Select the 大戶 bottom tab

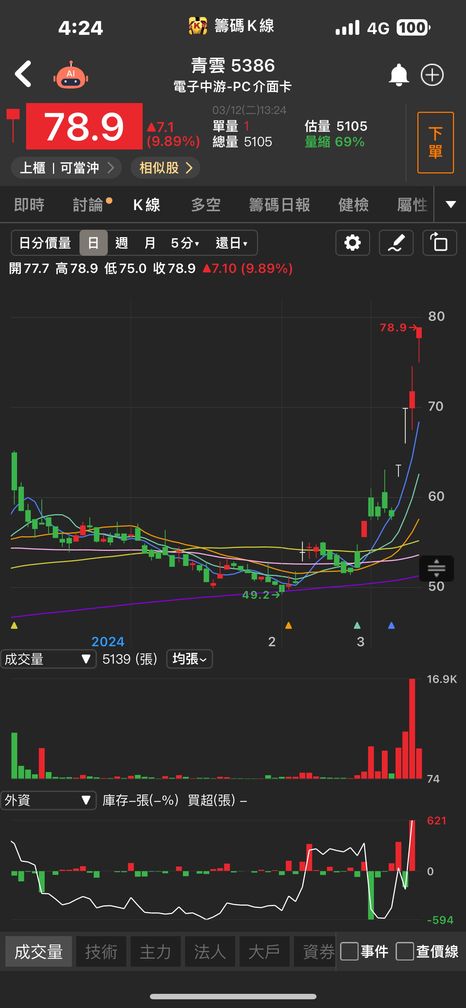point(265,951)
